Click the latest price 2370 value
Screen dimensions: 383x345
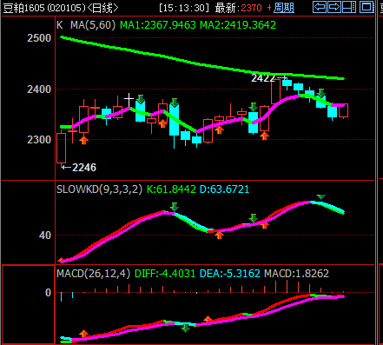pyautogui.click(x=251, y=8)
